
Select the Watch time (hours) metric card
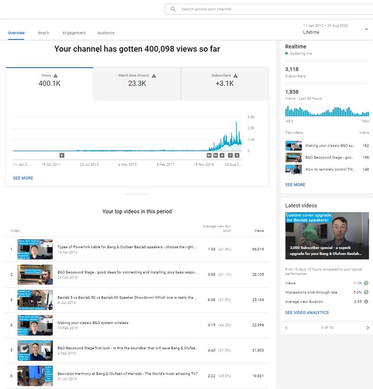(137, 83)
